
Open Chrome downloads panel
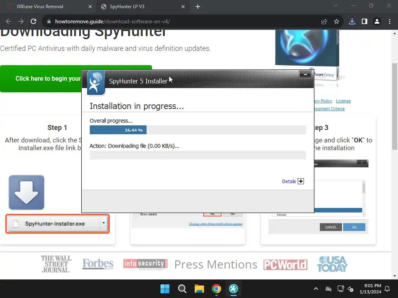pos(352,22)
